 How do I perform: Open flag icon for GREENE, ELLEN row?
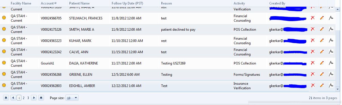pos(331,74)
